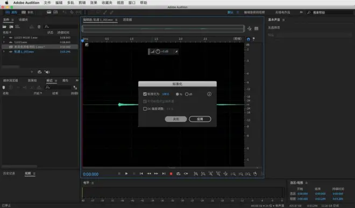
Task: Open the 帮助 menu in menu bar
Action: point(144,3)
